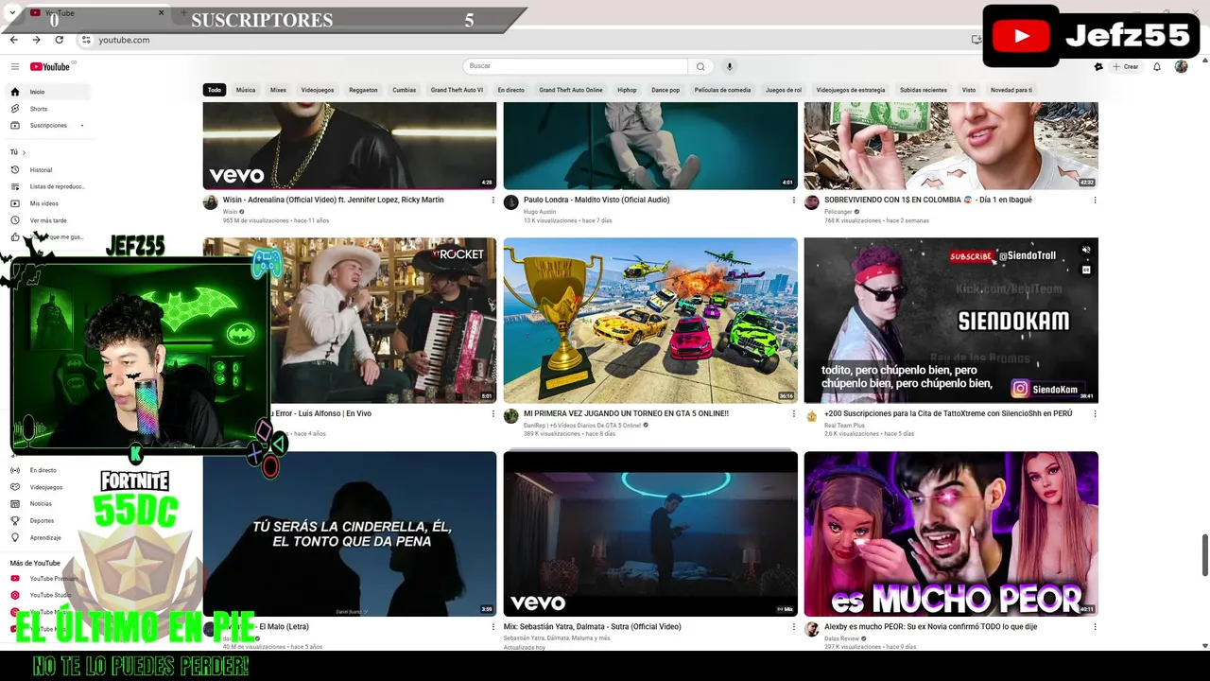Open MI PRIMERA VEZ JUGANDO UN TORNEO title
1210x681 pixels.
click(626, 413)
